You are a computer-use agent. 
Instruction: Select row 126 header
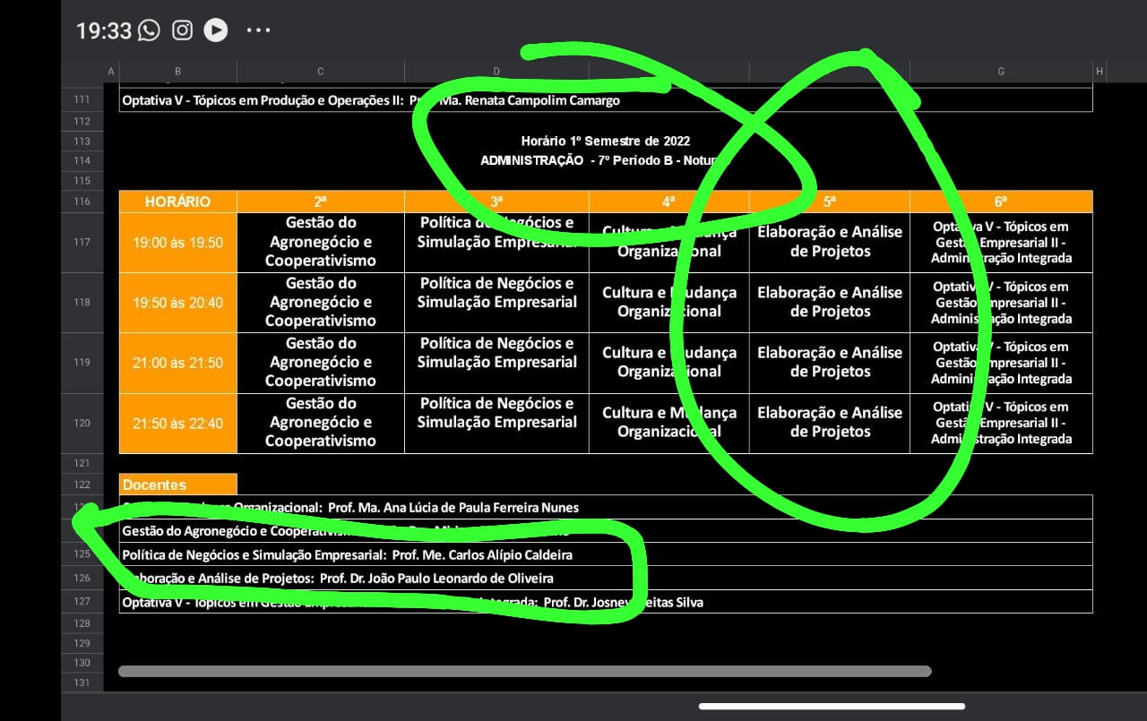(82, 578)
